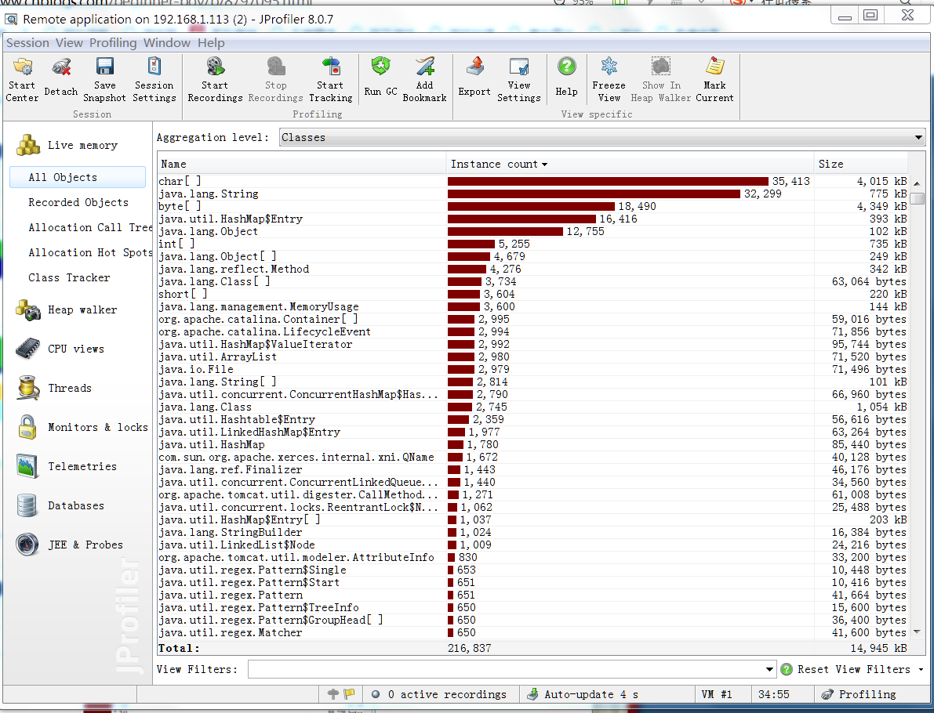Viewport: 934px width, 713px height.
Task: Click the vertical scrollbar thumb
Action: point(918,198)
